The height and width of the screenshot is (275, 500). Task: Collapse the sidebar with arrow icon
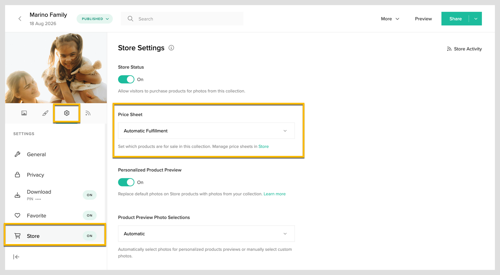(x=16, y=257)
